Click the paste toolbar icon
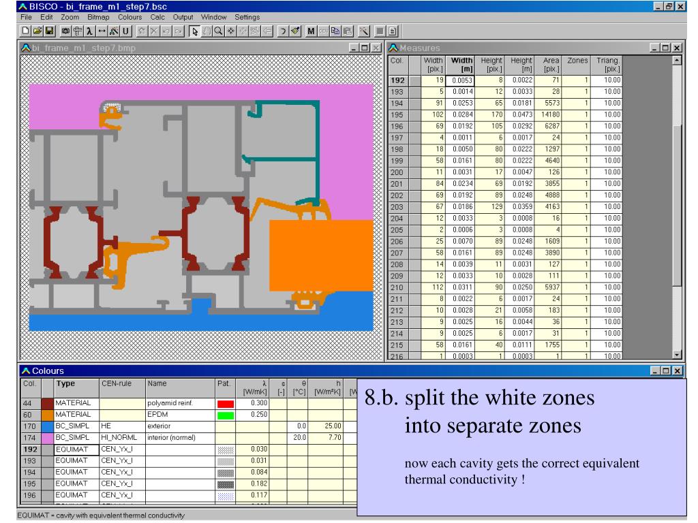Screen dimensions: 698x523 (x=348, y=31)
